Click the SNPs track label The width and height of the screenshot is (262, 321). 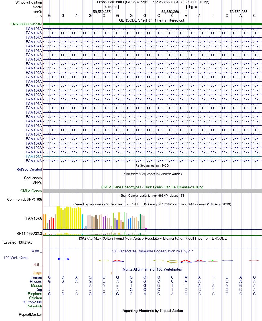pyautogui.click(x=37, y=182)
